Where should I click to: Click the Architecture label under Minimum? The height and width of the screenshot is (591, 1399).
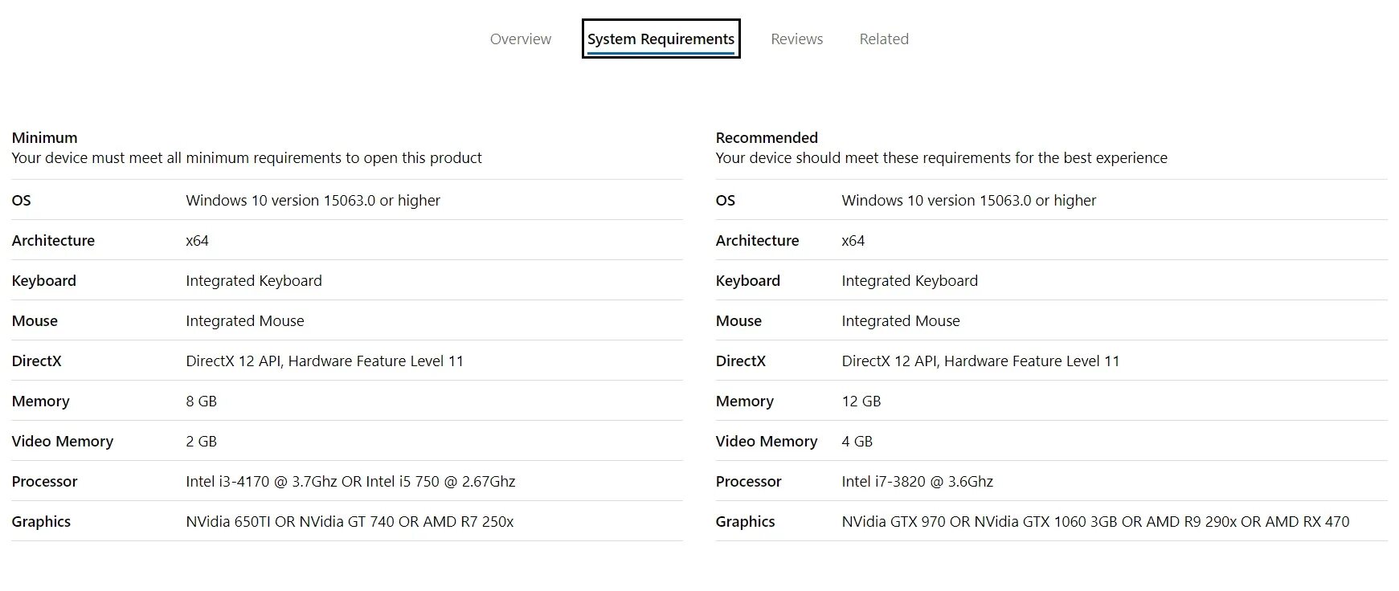tap(53, 240)
